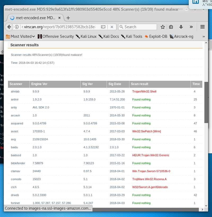Show bookmarks list icon in toolbar
212x217 pixels.
[171, 27]
